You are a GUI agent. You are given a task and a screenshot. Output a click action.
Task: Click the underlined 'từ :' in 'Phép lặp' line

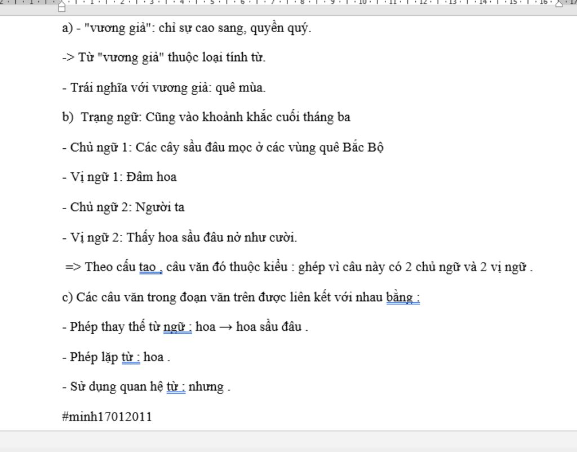(x=131, y=357)
